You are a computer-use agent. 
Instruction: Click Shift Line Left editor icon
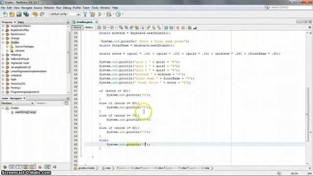point(166,27)
